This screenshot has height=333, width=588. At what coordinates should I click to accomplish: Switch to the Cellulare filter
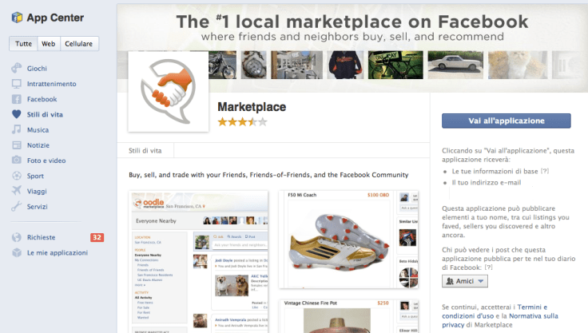point(79,43)
